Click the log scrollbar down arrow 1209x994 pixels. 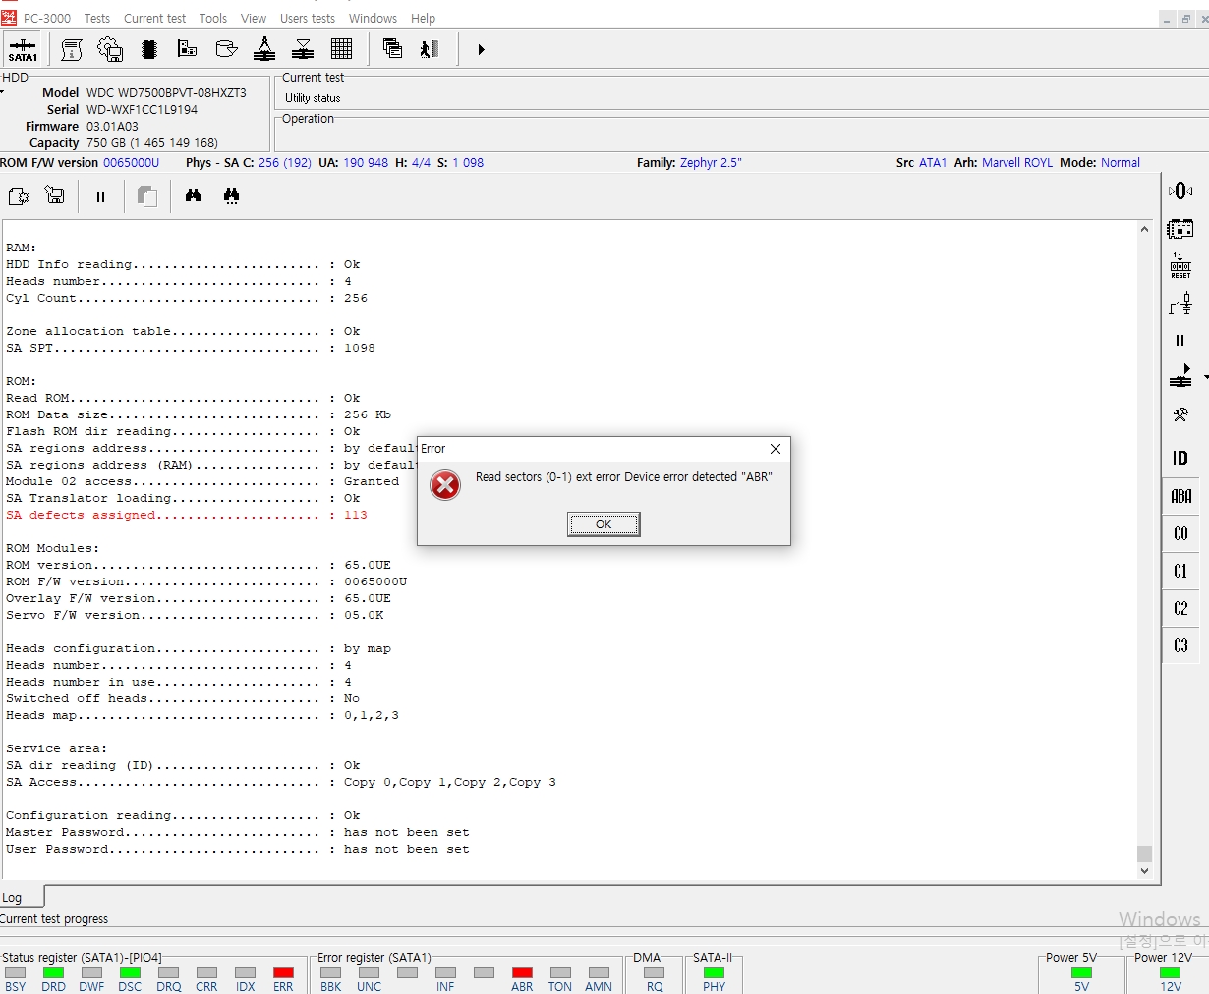(x=1144, y=870)
